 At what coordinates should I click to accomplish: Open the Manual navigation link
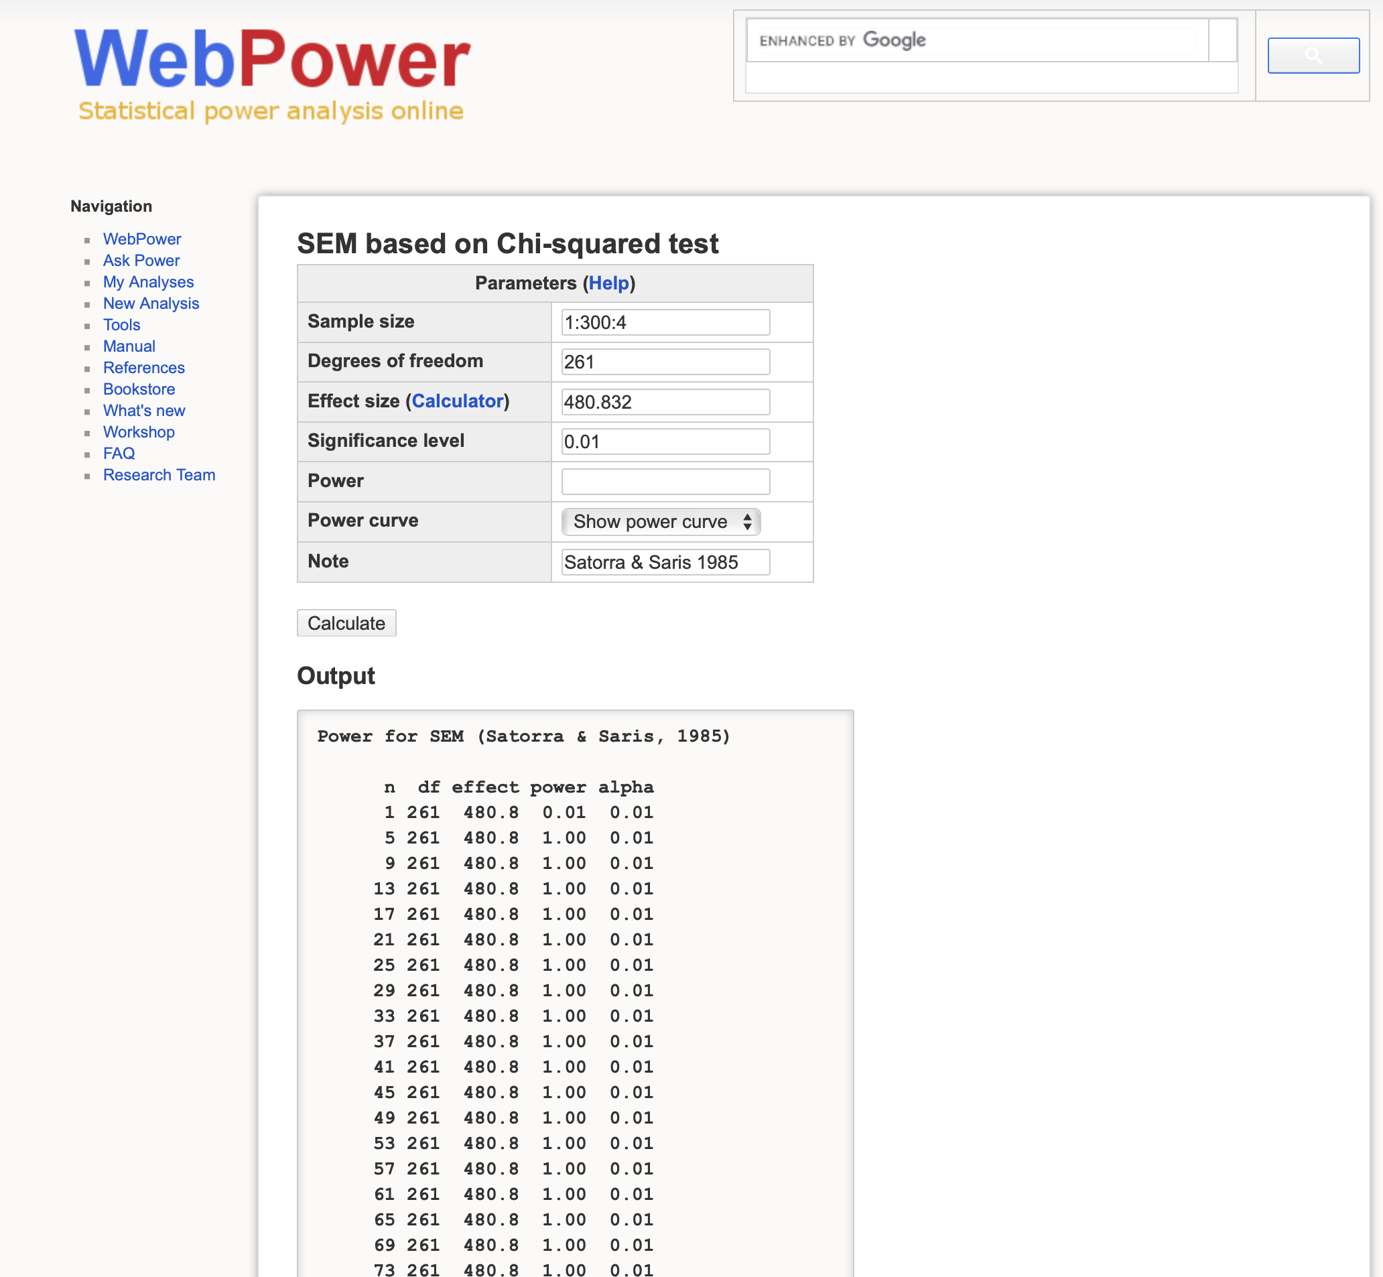129,346
